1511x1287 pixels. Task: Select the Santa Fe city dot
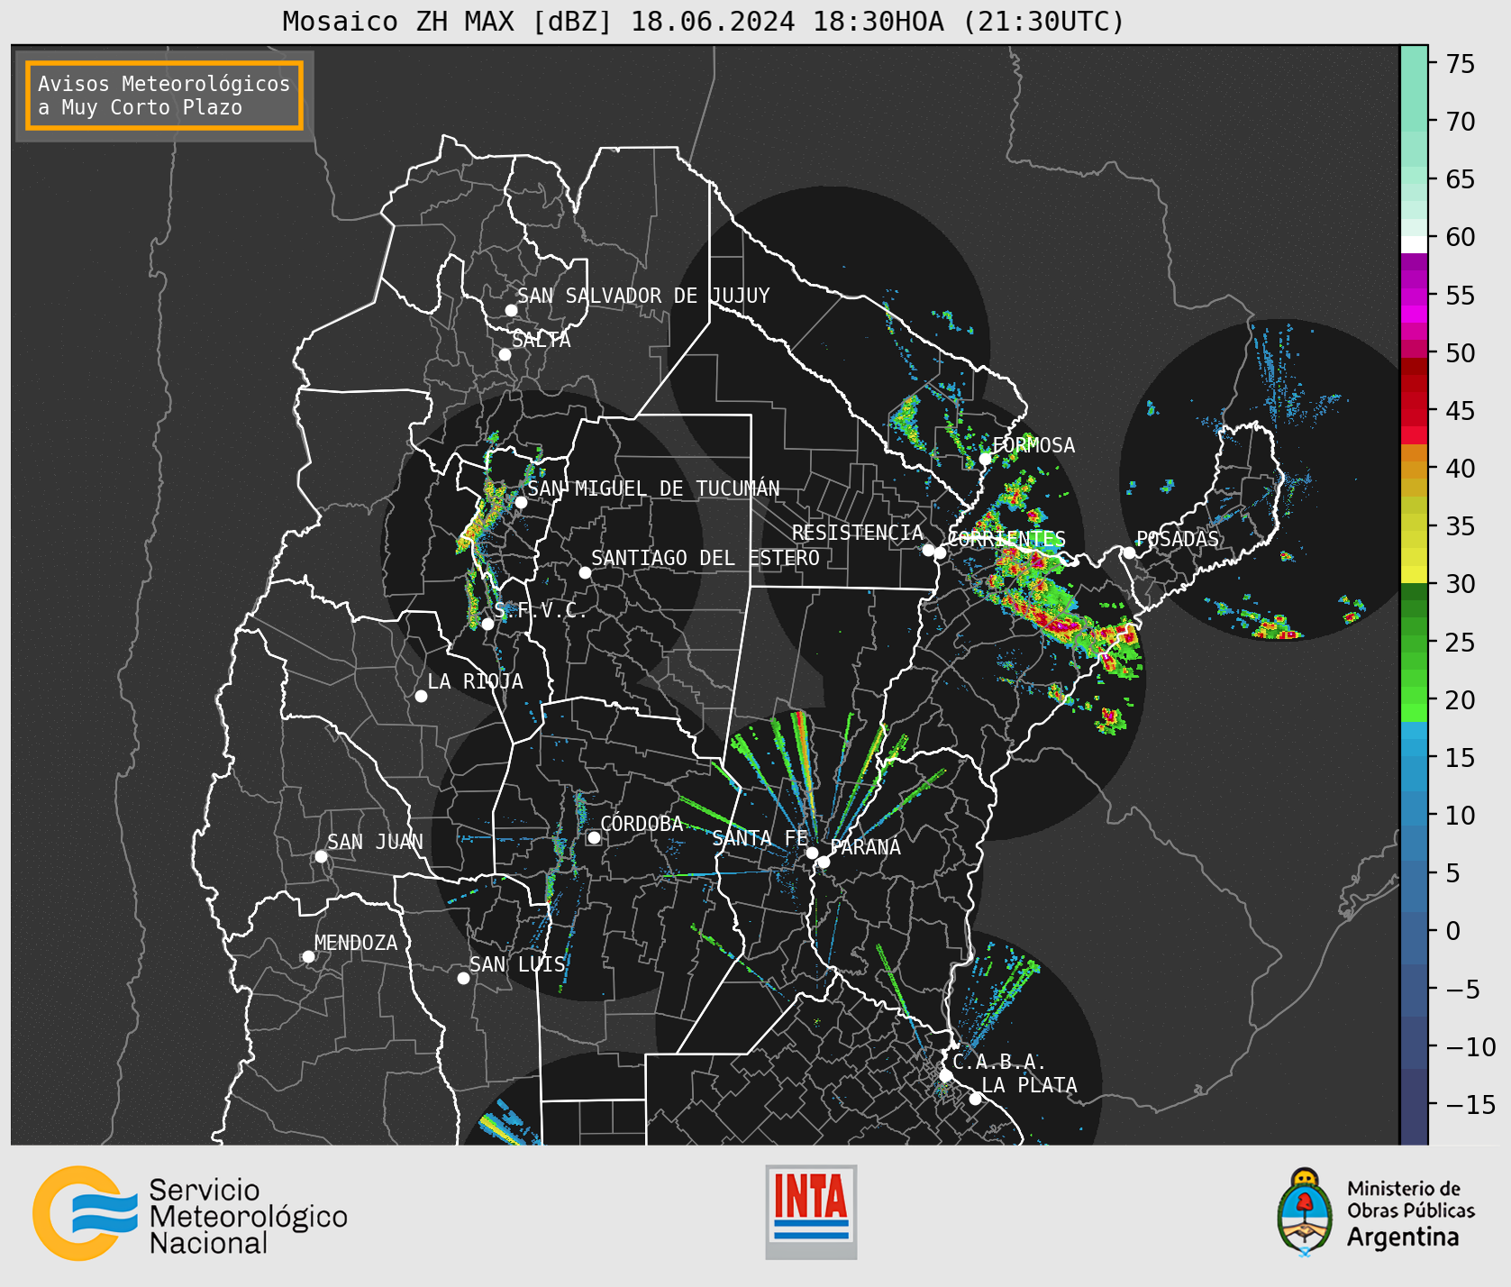point(812,853)
